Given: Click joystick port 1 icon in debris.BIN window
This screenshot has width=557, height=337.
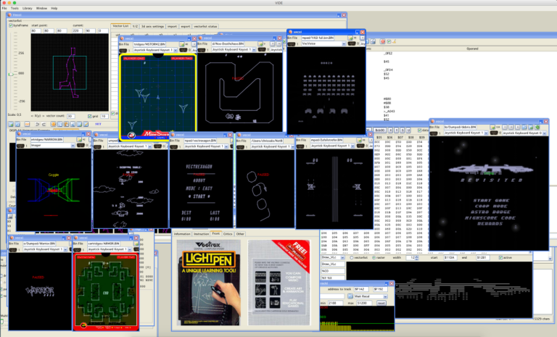Looking at the screenshot, I should [x=434, y=133].
